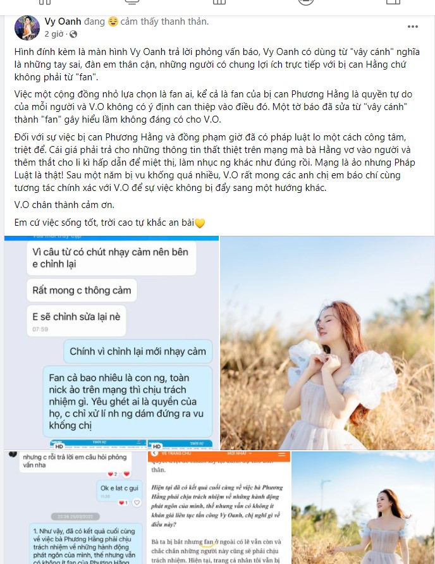This screenshot has width=435, height=564.
Task: Click the left HD badge in the chat image
Action: tap(59, 446)
